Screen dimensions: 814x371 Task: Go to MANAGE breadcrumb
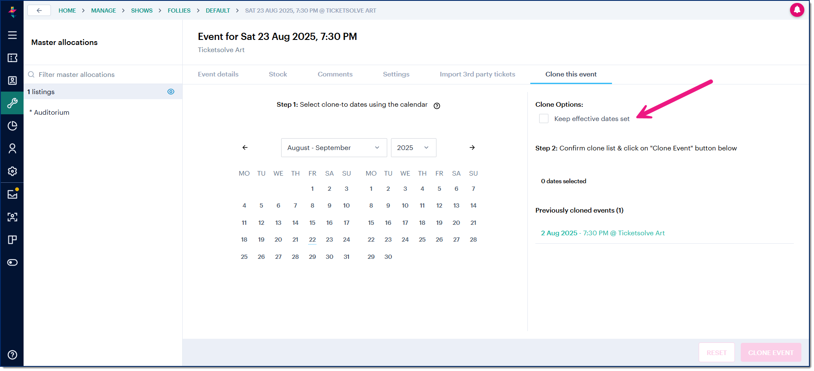(x=104, y=11)
